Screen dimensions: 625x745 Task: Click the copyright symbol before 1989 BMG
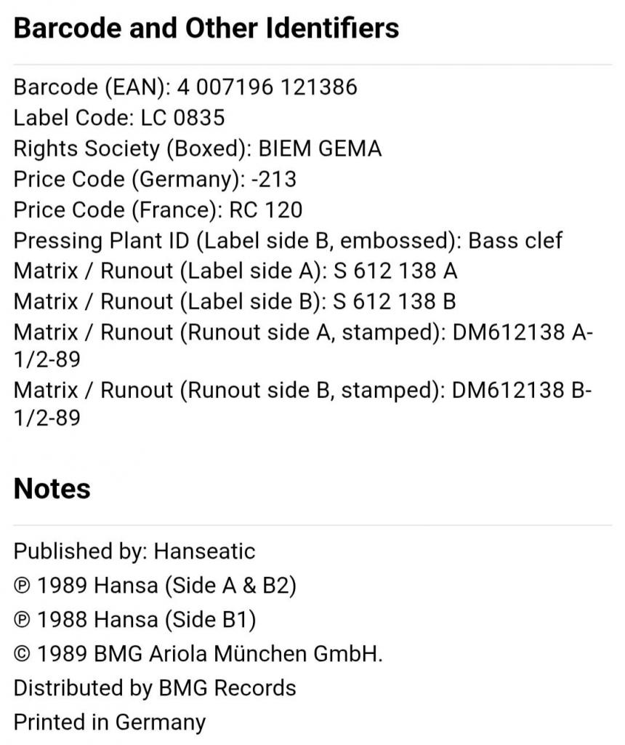[x=22, y=654]
